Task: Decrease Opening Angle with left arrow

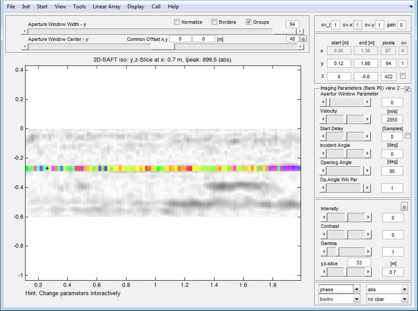Action: (323, 170)
